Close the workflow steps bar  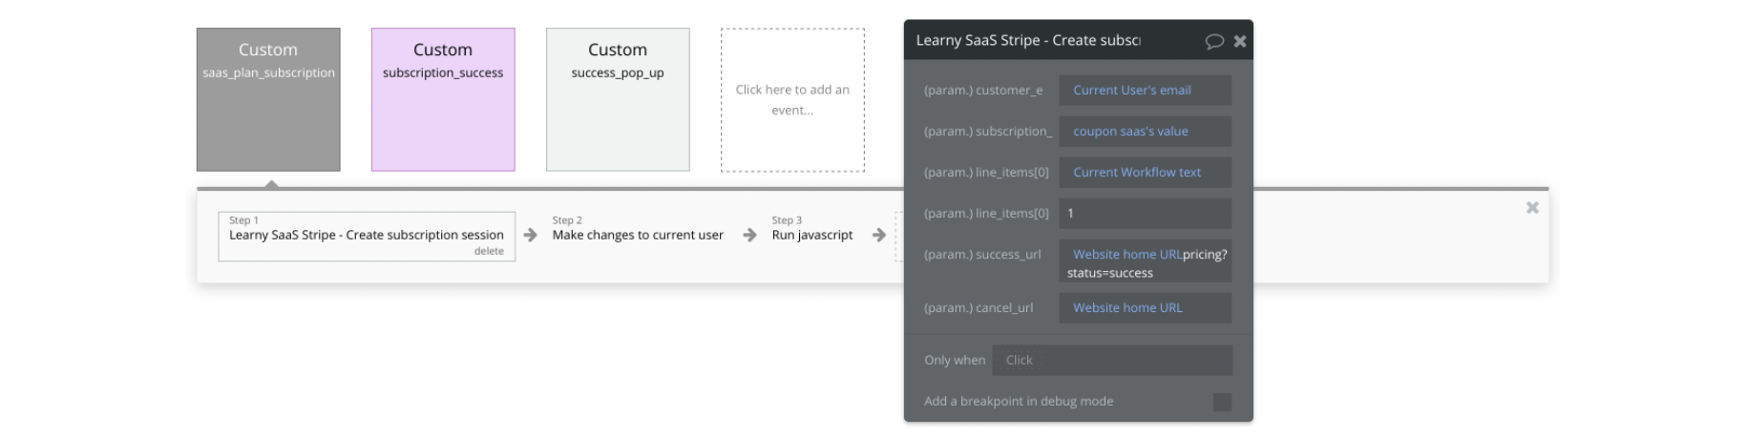click(x=1531, y=207)
